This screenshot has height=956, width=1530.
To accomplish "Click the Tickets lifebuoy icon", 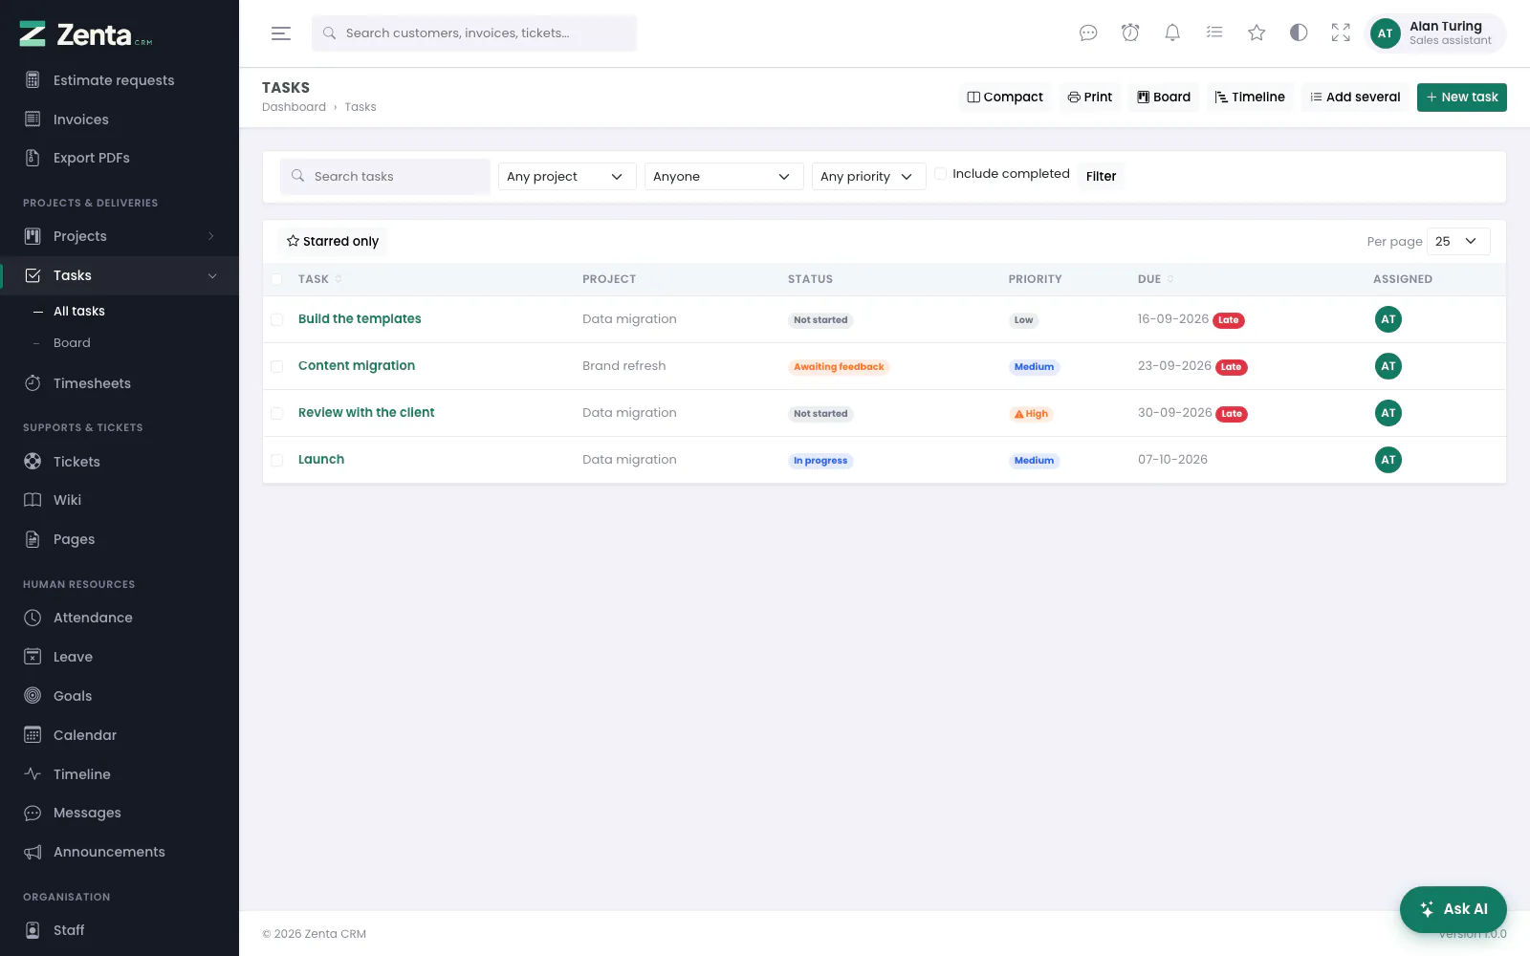I will 33,462.
